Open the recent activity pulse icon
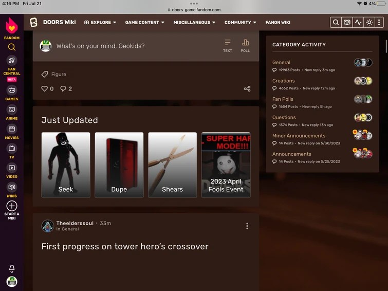The height and width of the screenshot is (291, 388). (x=358, y=22)
